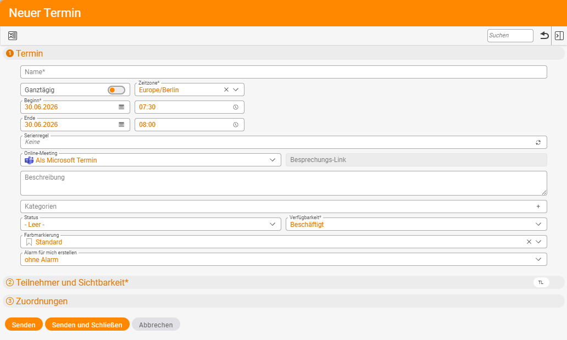Click the Besprechungs-Link field
567x340 pixels.
(x=416, y=160)
